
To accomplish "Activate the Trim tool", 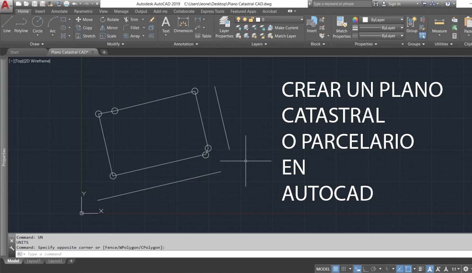I will coord(131,20).
